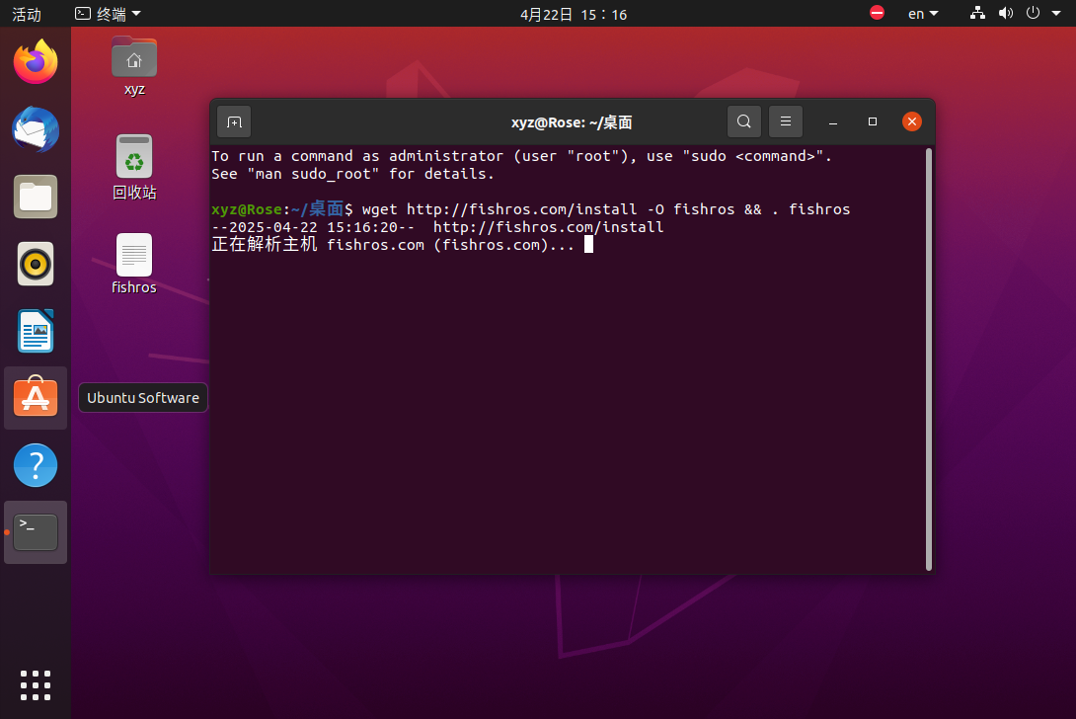Click the "See man sudo_root" line
This screenshot has width=1076, height=719.
(352, 174)
